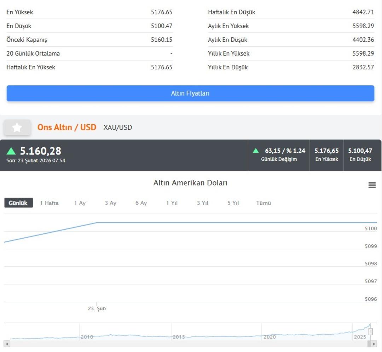Image resolution: width=382 pixels, height=352 pixels.
Task: Display the 5 Yıl chart range
Action: (x=233, y=203)
